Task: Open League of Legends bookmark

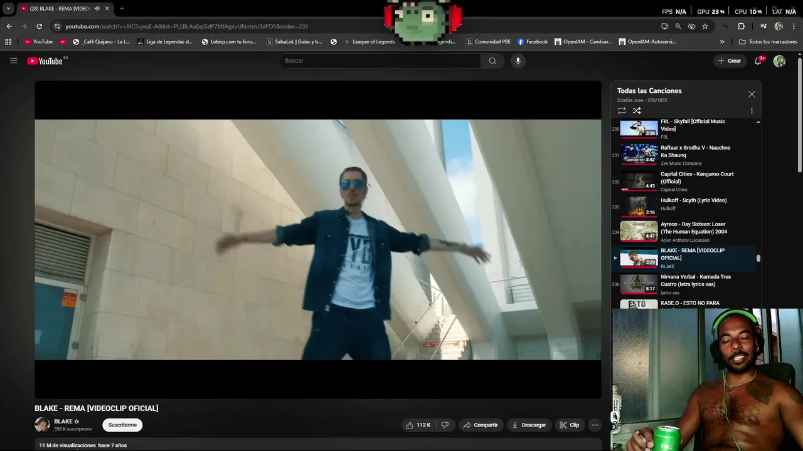Action: tap(370, 42)
